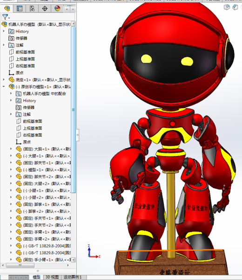The width and height of the screenshot is (242, 280).
Task: Click the panel tab scroll-right arrow
Action: (x=73, y=9)
